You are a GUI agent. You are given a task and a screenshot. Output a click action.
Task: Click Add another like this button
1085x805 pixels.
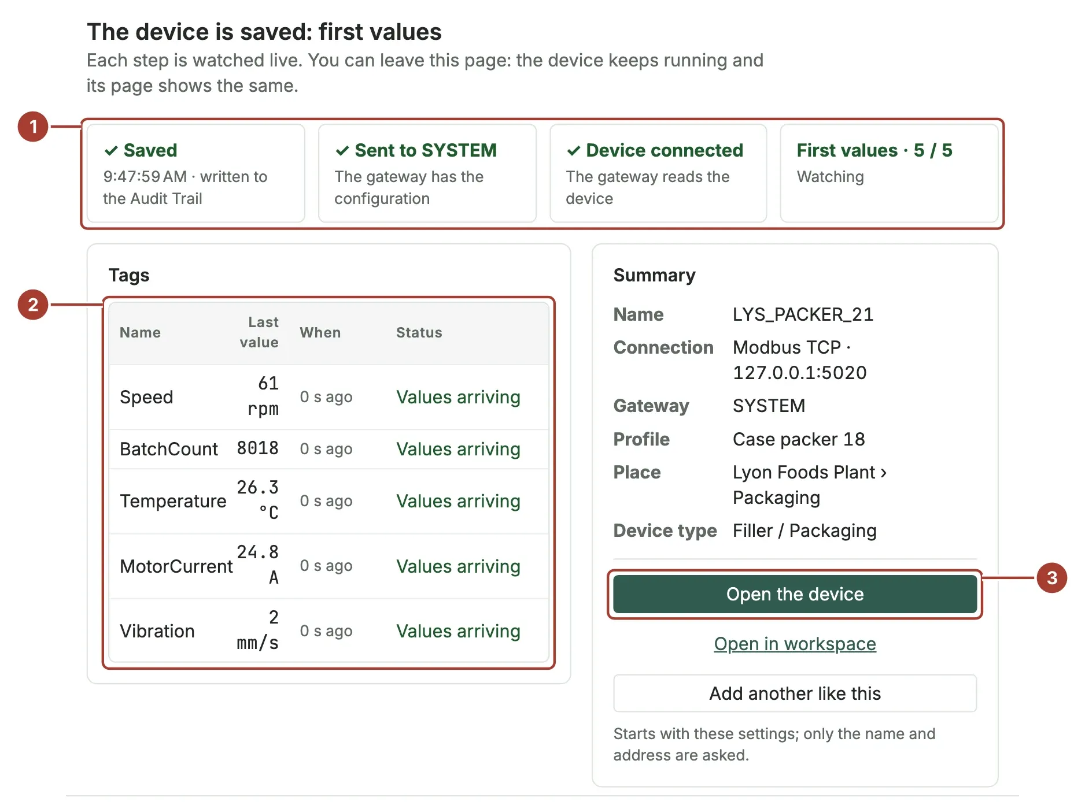[x=795, y=693]
